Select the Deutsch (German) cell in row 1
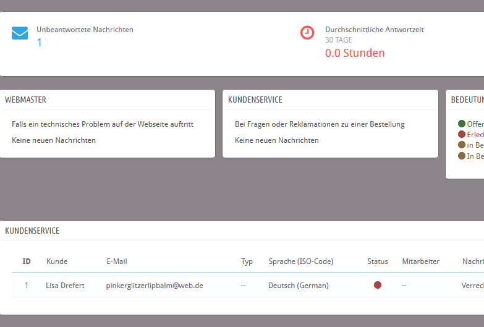Image resolution: width=484 pixels, height=327 pixels. pos(298,286)
